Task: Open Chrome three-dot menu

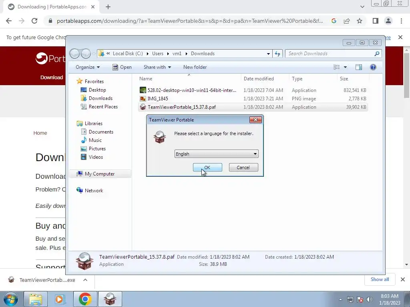Action: click(401, 21)
